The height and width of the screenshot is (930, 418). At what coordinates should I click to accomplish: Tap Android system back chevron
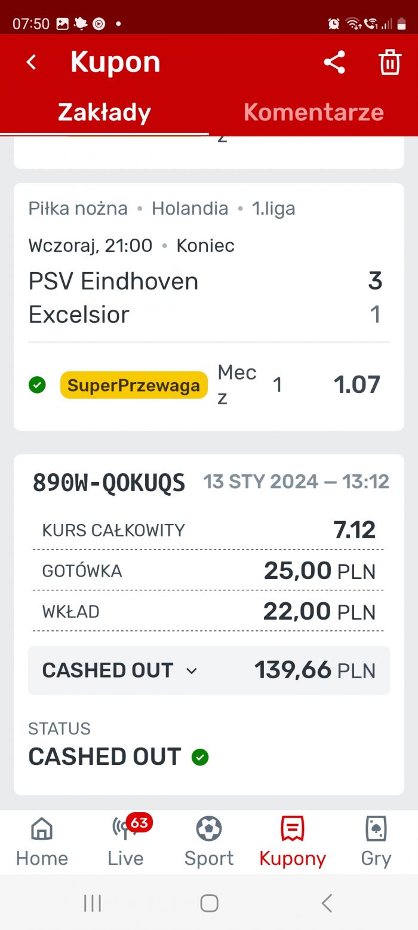coord(326,903)
